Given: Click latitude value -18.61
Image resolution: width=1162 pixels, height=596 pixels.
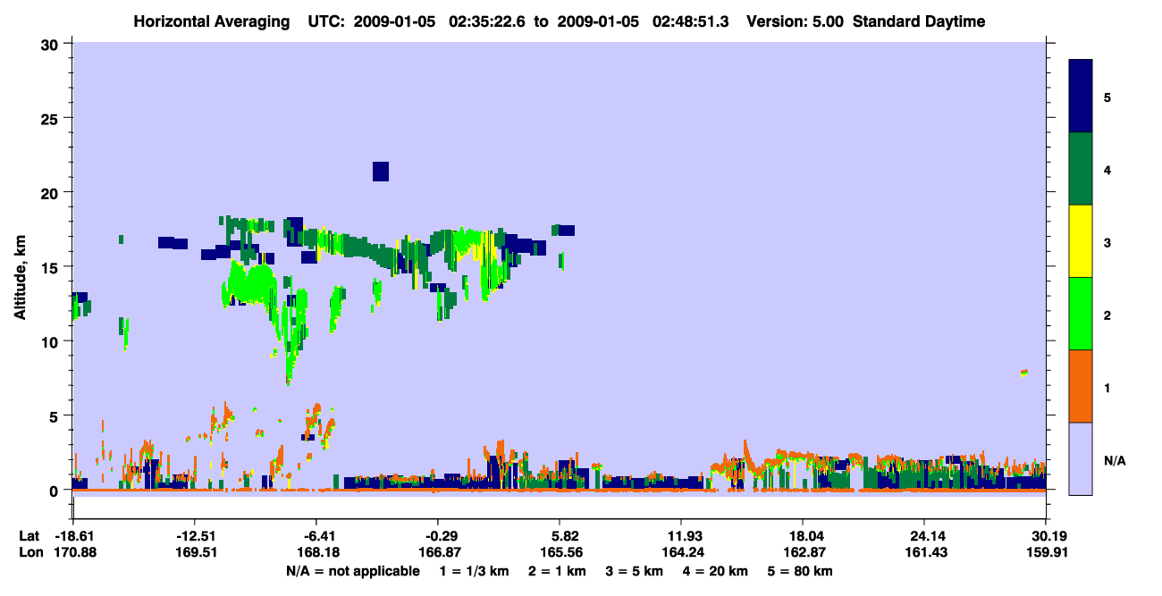Looking at the screenshot, I should [72, 536].
